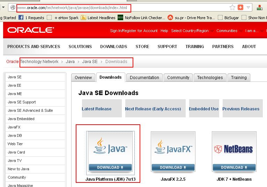Image resolution: width=267 pixels, height=187 pixels.
Task: Click the NetBeans logo thumbnail
Action: coord(234,148)
